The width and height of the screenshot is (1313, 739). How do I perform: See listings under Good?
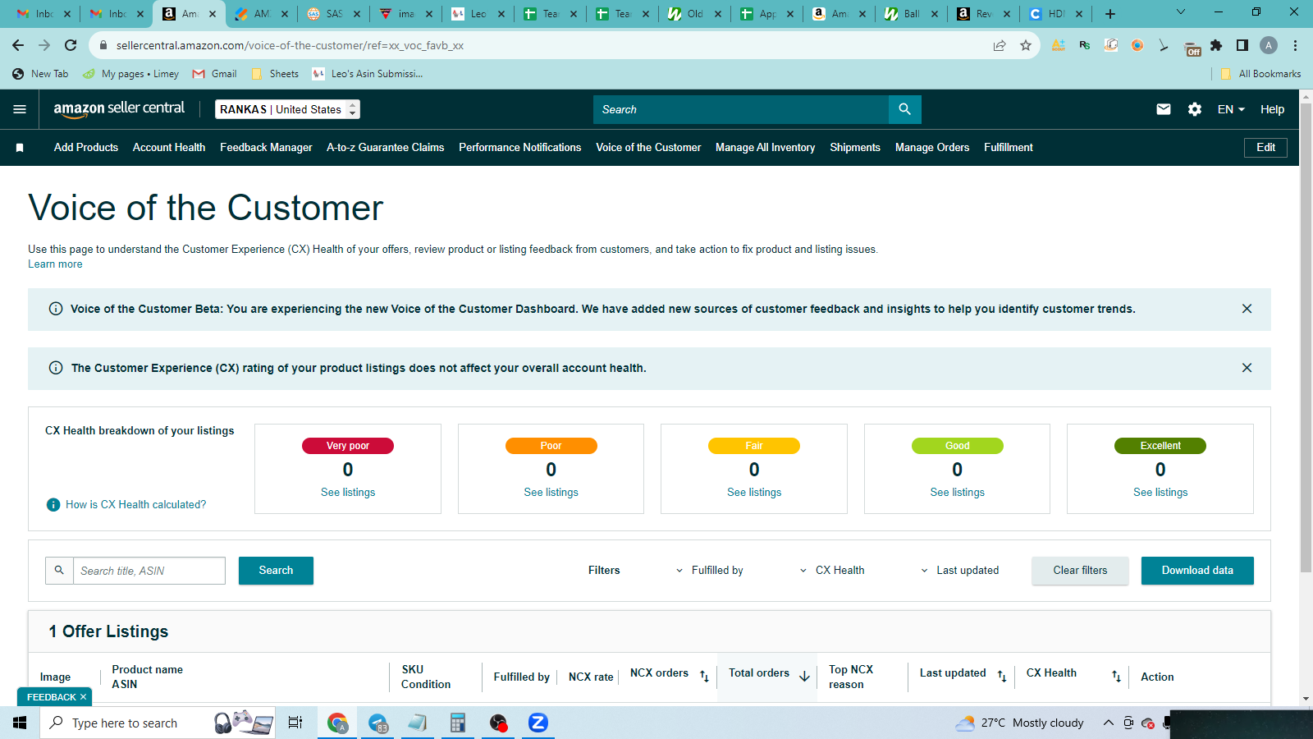958,493
